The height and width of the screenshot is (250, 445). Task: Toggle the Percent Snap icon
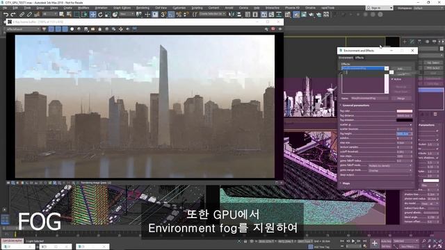click(179, 15)
